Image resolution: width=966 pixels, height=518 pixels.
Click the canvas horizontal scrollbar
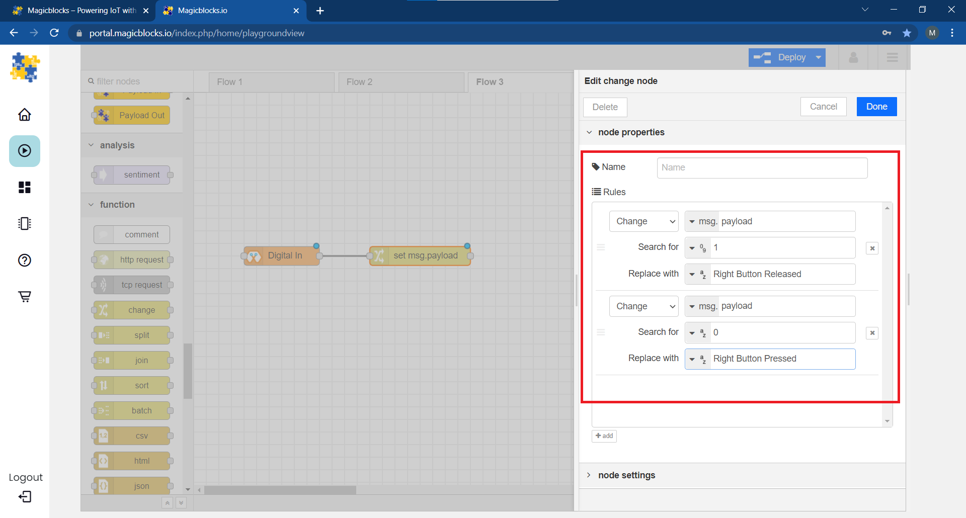(x=280, y=490)
